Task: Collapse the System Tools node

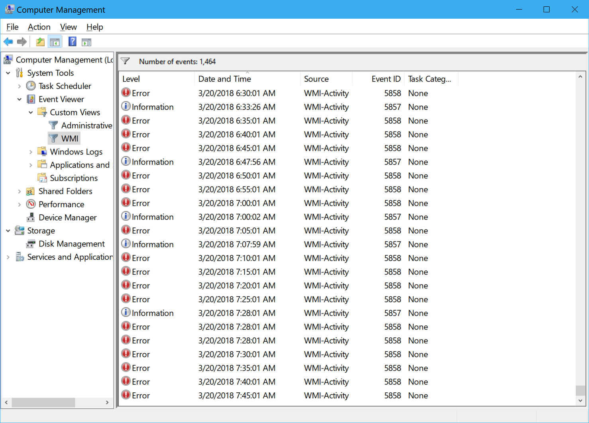Action: [8, 73]
